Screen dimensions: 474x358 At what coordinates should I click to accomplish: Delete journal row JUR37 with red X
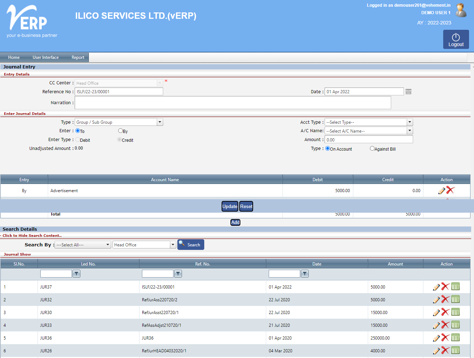pyautogui.click(x=445, y=287)
